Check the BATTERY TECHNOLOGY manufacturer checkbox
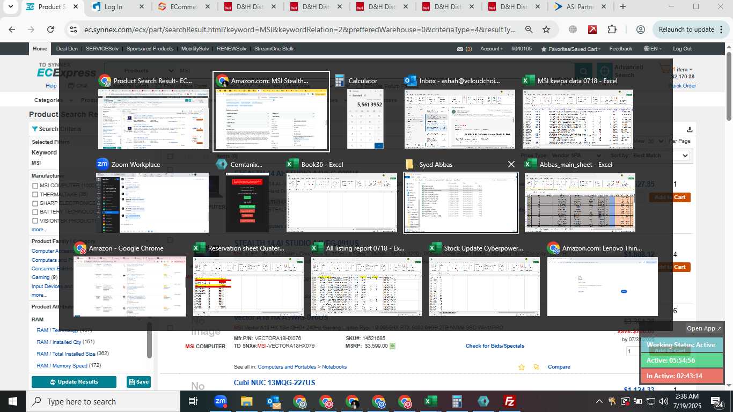The width and height of the screenshot is (733, 412). pyautogui.click(x=35, y=212)
